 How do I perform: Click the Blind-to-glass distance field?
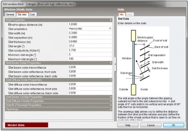[90, 24]
